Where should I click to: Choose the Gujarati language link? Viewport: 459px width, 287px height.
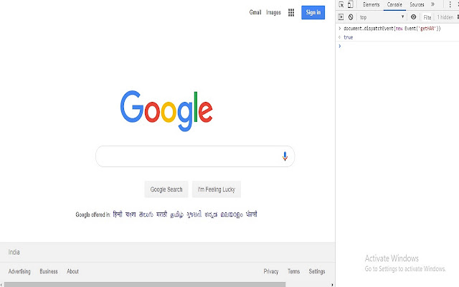pyautogui.click(x=194, y=215)
